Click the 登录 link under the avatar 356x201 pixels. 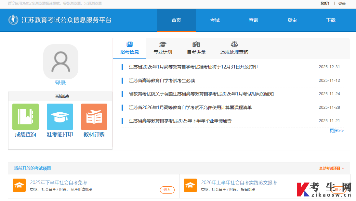click(x=60, y=83)
